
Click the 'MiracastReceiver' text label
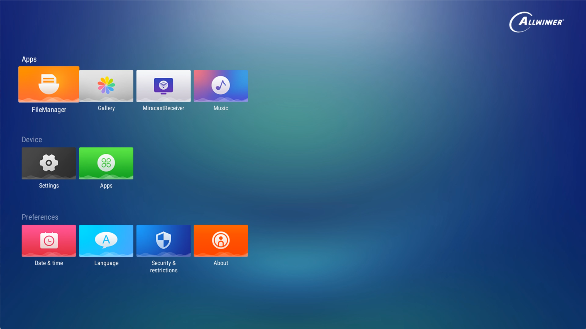[x=163, y=108]
